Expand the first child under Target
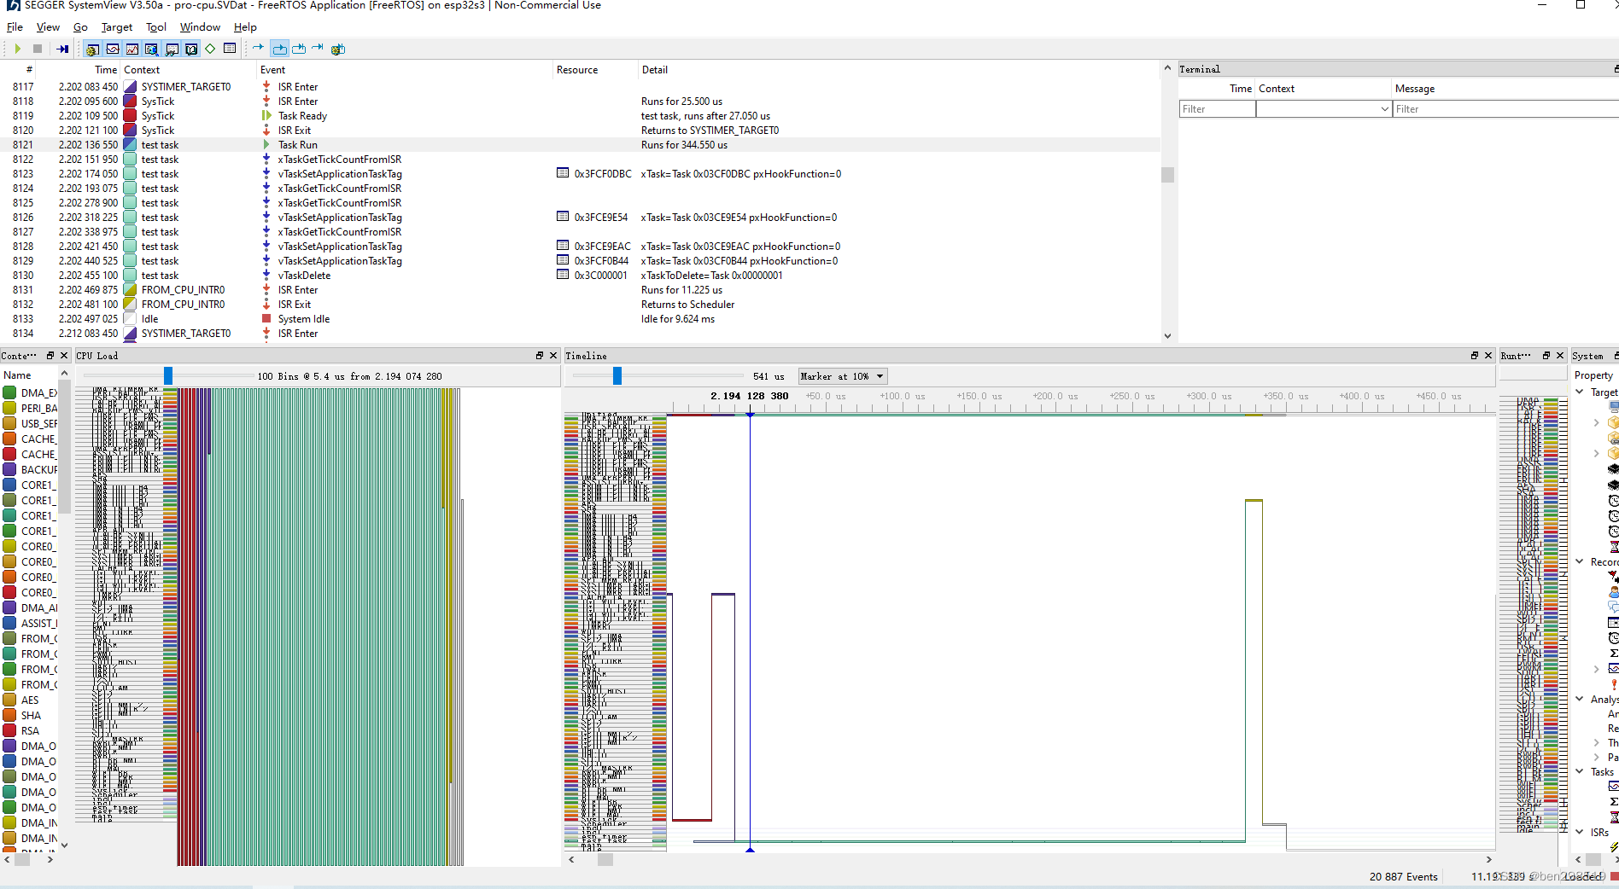The height and width of the screenshot is (889, 1619). click(1597, 422)
